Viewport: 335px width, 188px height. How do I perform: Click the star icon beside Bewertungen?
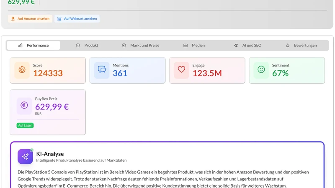pyautogui.click(x=288, y=46)
